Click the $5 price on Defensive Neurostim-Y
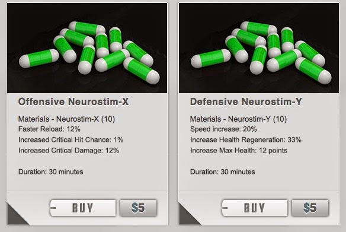The image size is (346, 232). [310, 208]
